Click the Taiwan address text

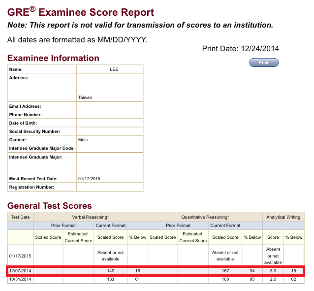click(85, 97)
